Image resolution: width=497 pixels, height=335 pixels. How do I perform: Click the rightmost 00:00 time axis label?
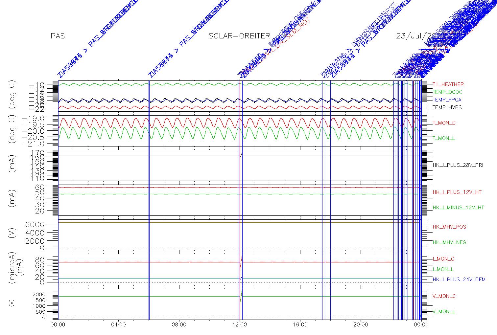click(x=421, y=325)
